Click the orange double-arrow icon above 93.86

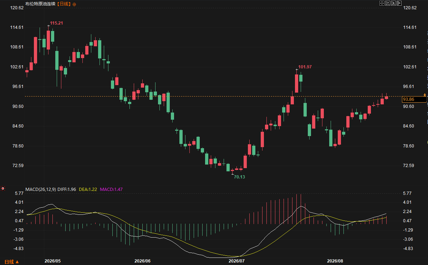click(424, 94)
